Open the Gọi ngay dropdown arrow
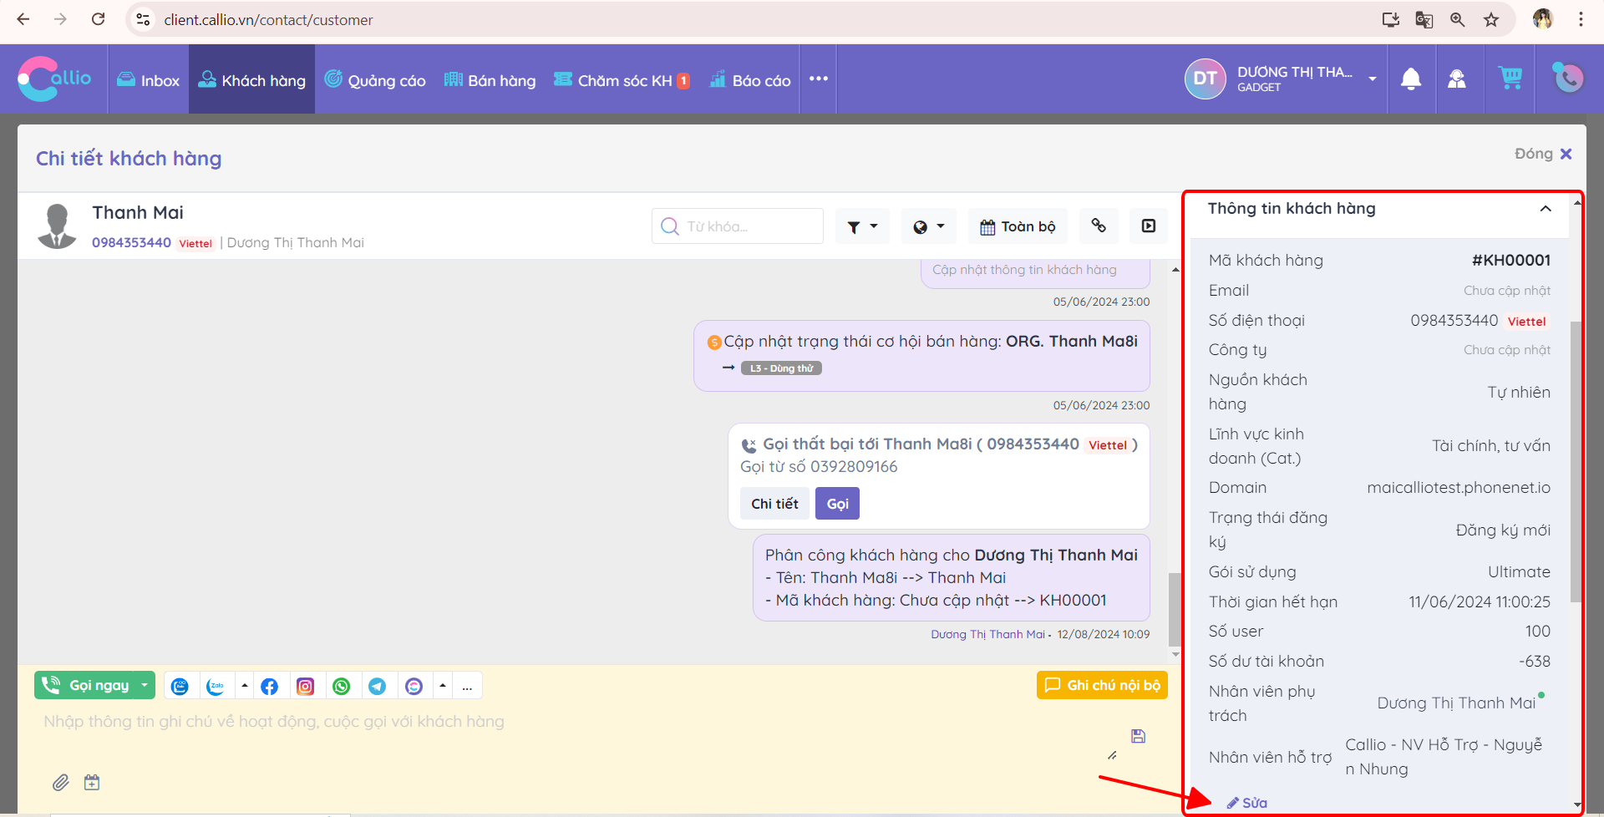Image resolution: width=1604 pixels, height=817 pixels. (x=145, y=685)
